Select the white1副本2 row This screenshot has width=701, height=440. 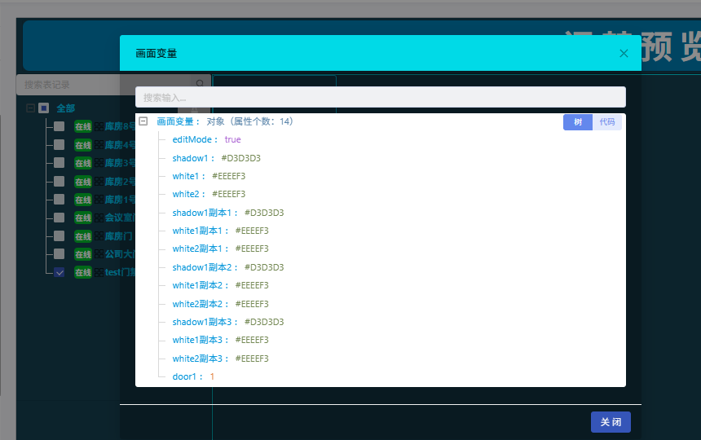(x=220, y=285)
